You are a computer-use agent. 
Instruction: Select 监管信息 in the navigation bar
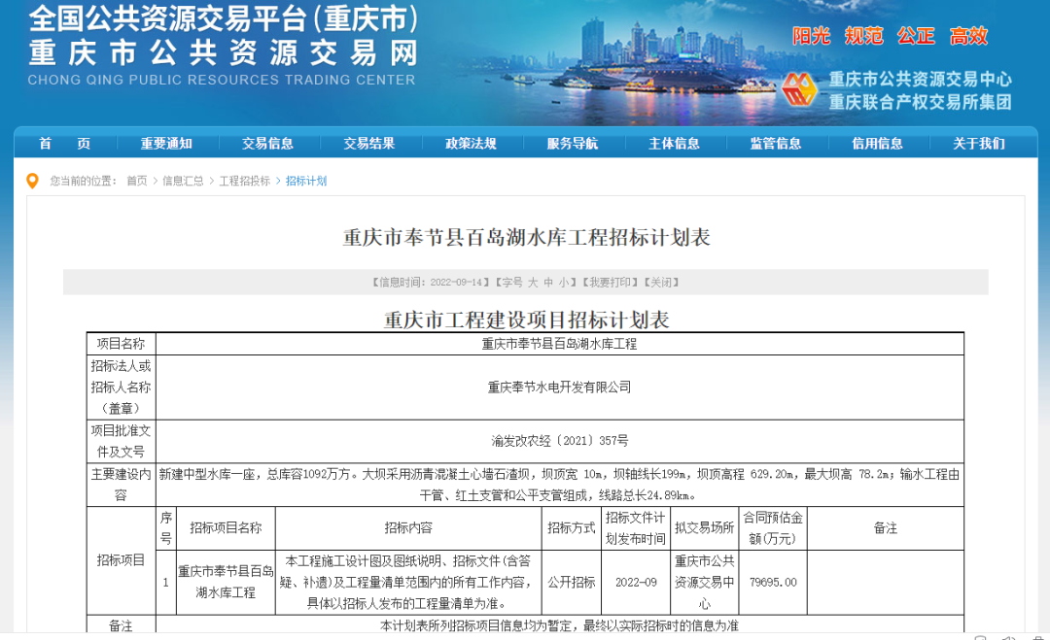coord(776,144)
